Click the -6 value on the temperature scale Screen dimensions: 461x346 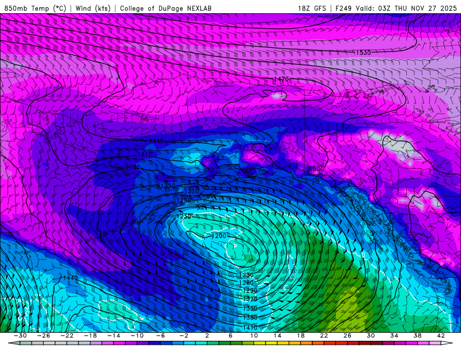click(161, 336)
